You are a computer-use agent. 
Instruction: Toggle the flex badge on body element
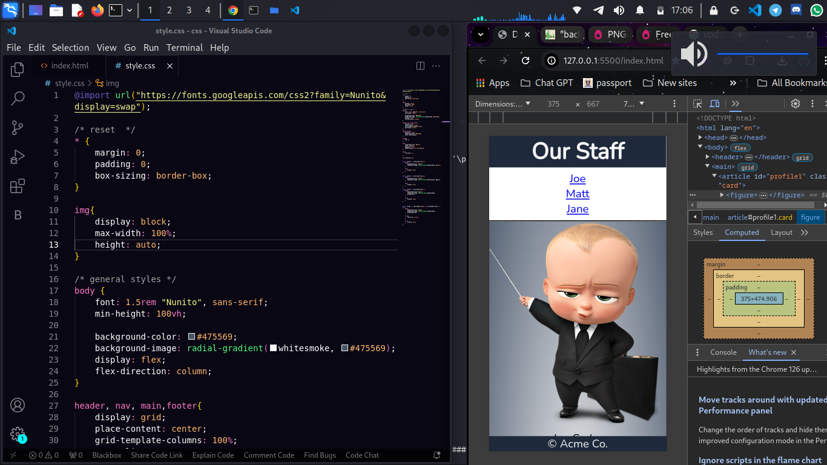tap(740, 148)
